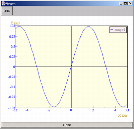Click the "X axis" label
The width and height of the screenshot is (134, 129).
(123, 115)
